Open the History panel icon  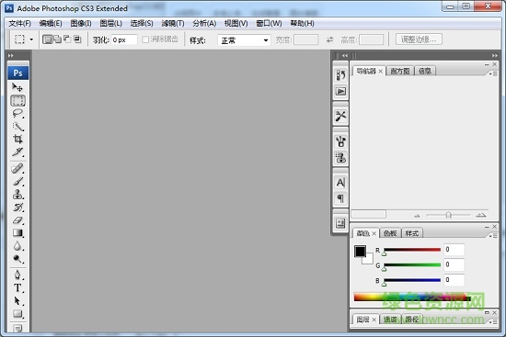click(340, 75)
